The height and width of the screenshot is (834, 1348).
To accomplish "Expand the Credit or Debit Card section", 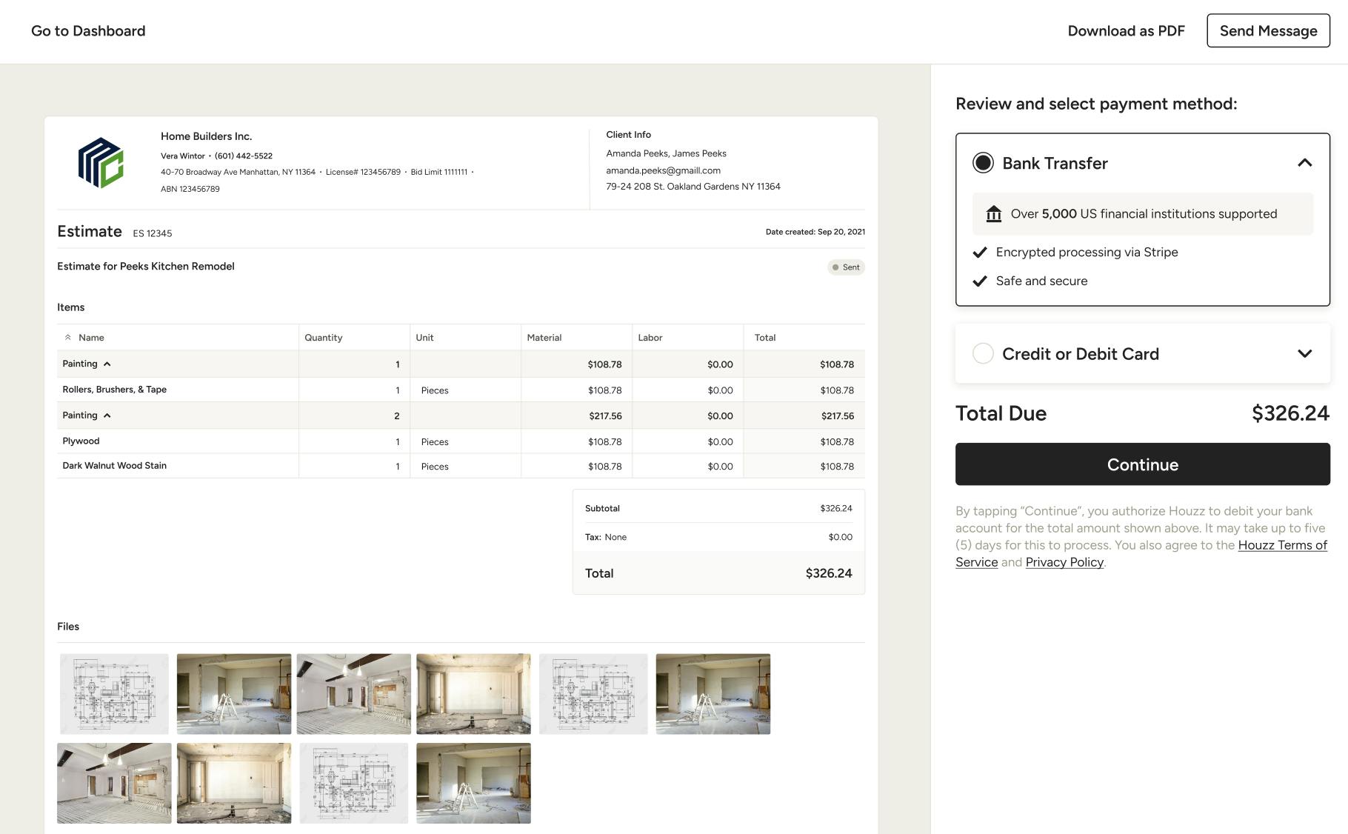I will (x=1305, y=354).
